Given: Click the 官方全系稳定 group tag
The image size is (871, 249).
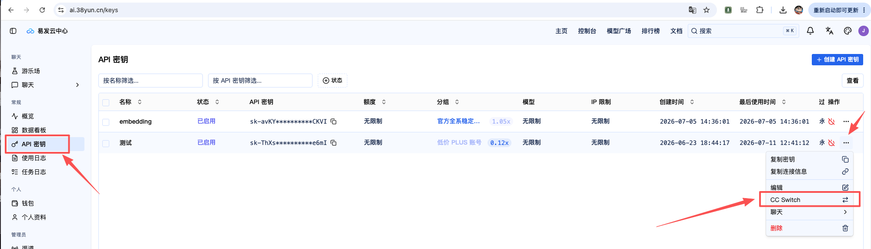Looking at the screenshot, I should (x=458, y=121).
